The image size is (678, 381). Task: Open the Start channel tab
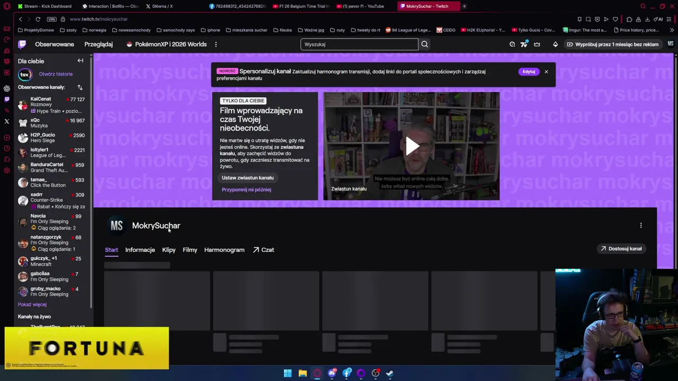(111, 250)
